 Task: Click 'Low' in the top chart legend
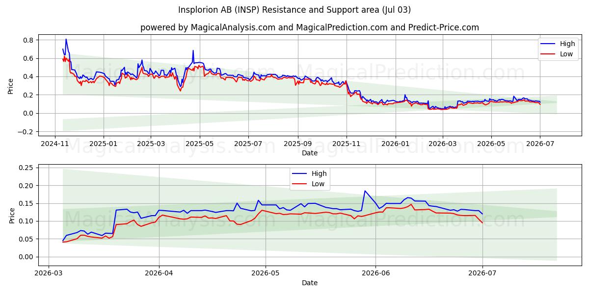[566, 54]
